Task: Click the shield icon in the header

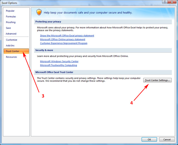Action: tap(39, 12)
